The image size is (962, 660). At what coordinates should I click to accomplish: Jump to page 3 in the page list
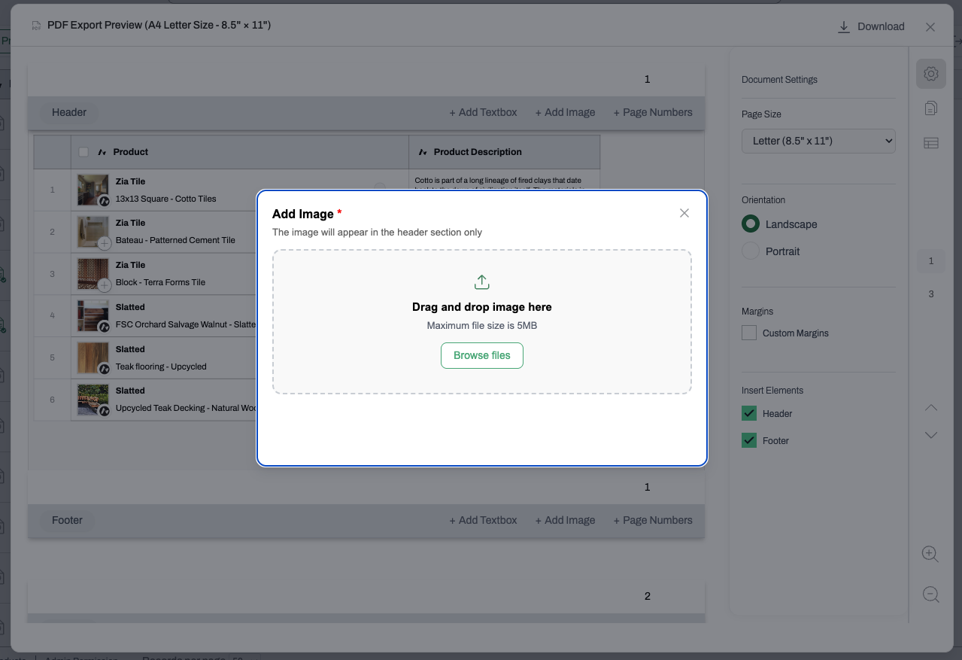coord(931,294)
